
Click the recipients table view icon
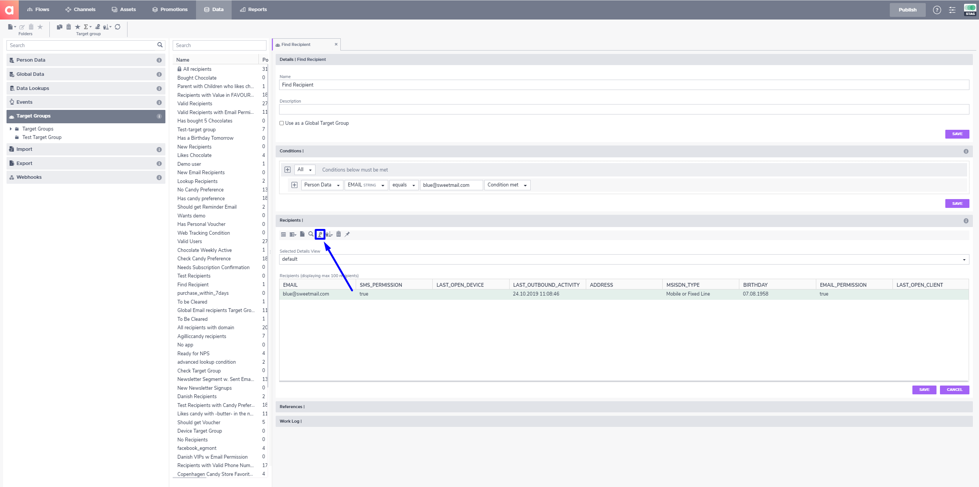pos(283,234)
